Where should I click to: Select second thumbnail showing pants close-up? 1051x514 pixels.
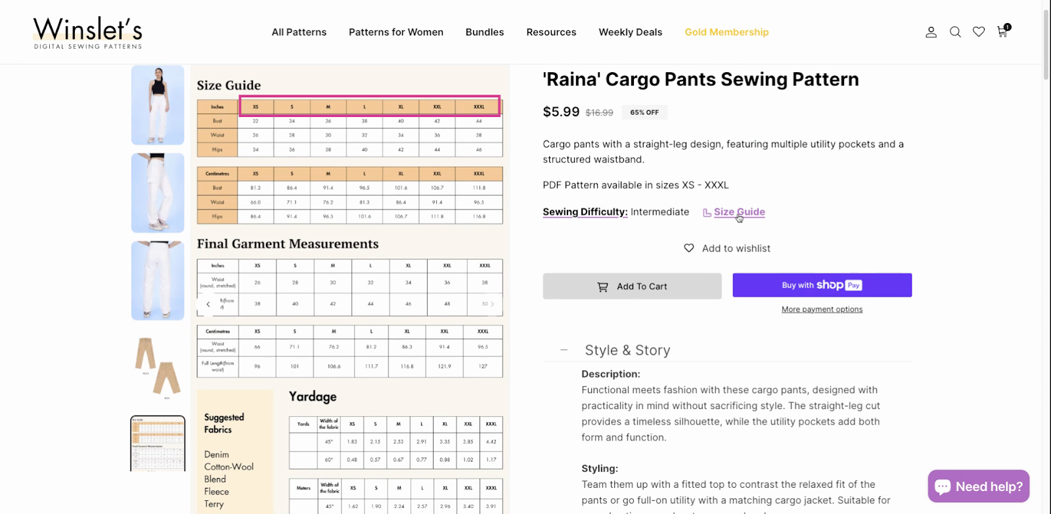(x=158, y=193)
